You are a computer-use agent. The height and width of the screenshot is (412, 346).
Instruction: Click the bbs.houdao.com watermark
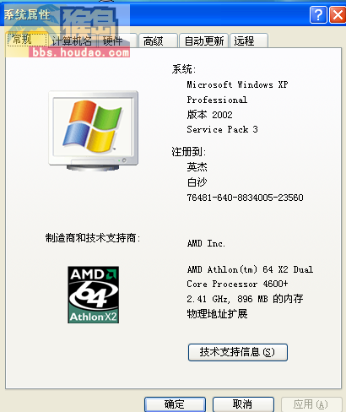pyautogui.click(x=80, y=52)
